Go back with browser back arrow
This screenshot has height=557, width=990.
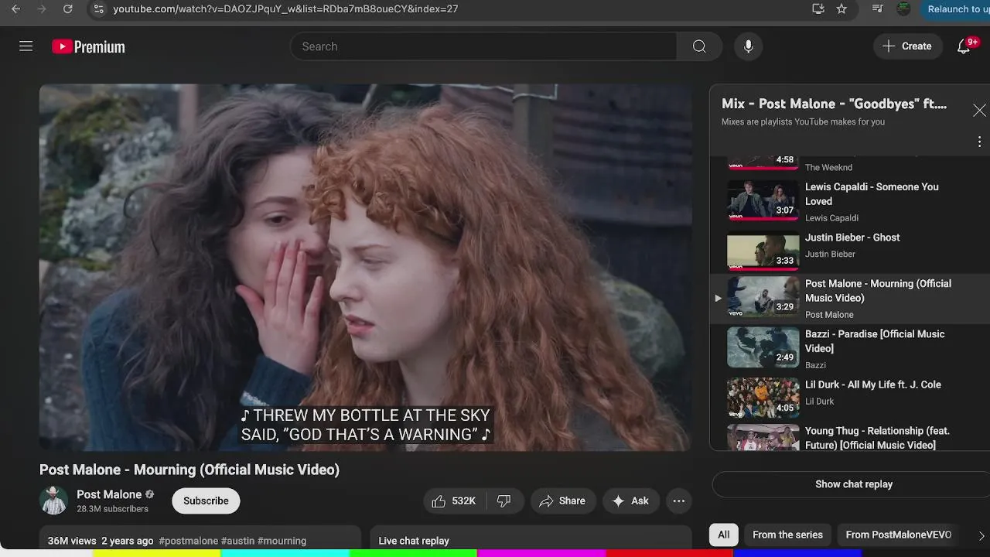tap(15, 9)
